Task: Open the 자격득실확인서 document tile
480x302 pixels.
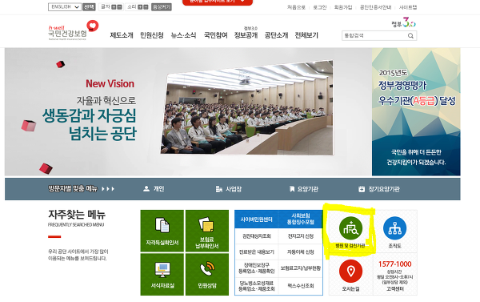Action: click(162, 231)
